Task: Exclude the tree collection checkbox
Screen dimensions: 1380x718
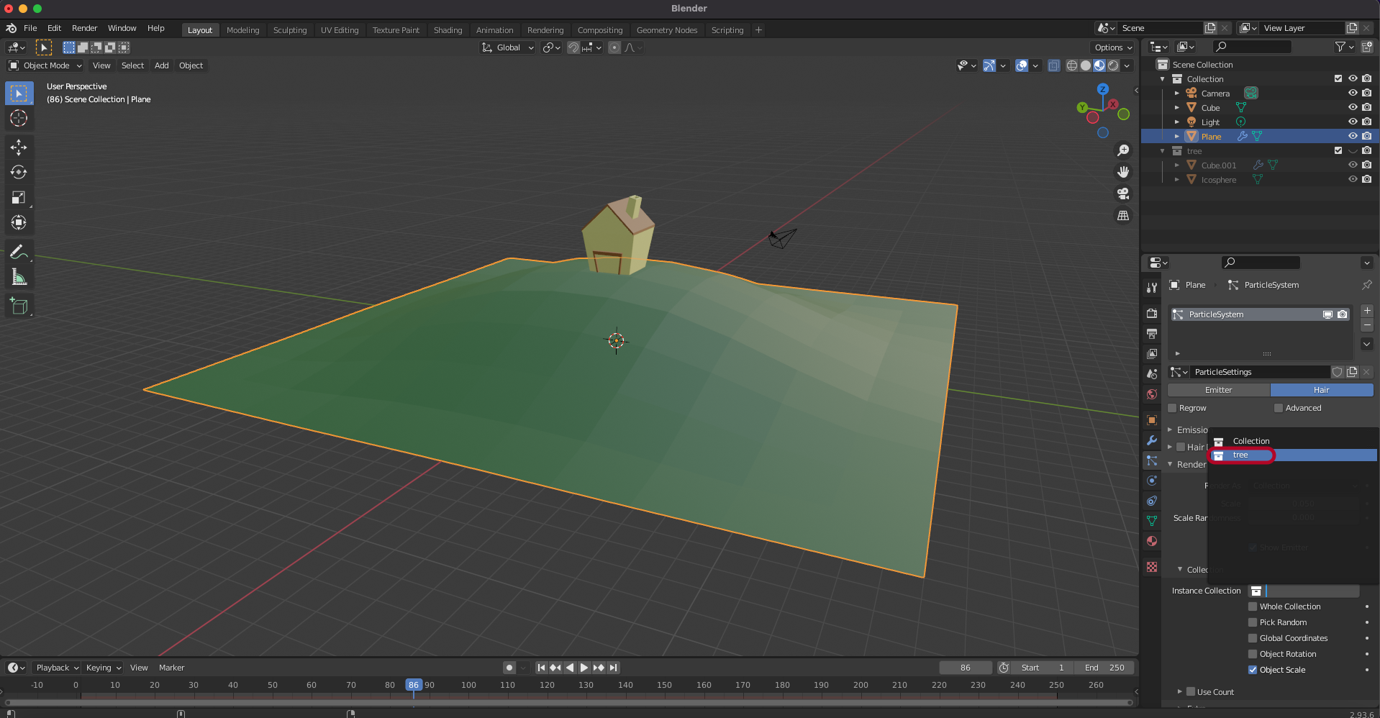Action: tap(1338, 150)
